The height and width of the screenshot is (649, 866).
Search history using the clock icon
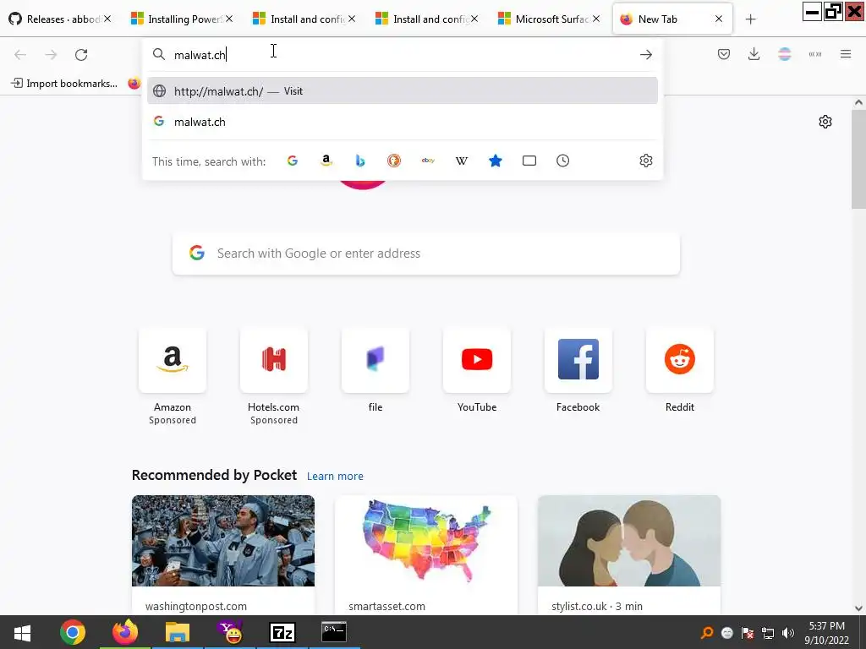coord(562,161)
